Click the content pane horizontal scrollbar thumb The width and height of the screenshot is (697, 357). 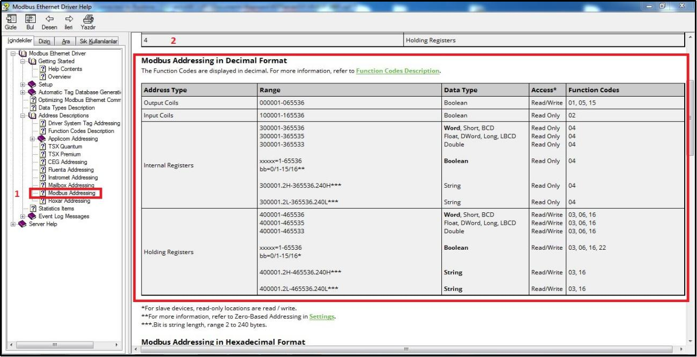point(406,350)
